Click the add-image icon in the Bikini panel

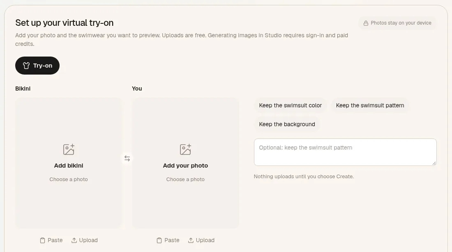69,150
